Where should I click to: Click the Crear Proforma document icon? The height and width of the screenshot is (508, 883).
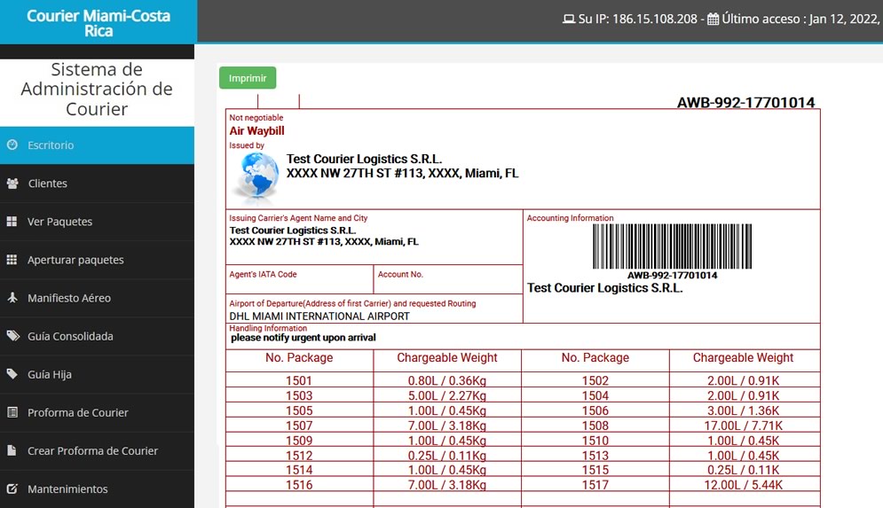(12, 450)
